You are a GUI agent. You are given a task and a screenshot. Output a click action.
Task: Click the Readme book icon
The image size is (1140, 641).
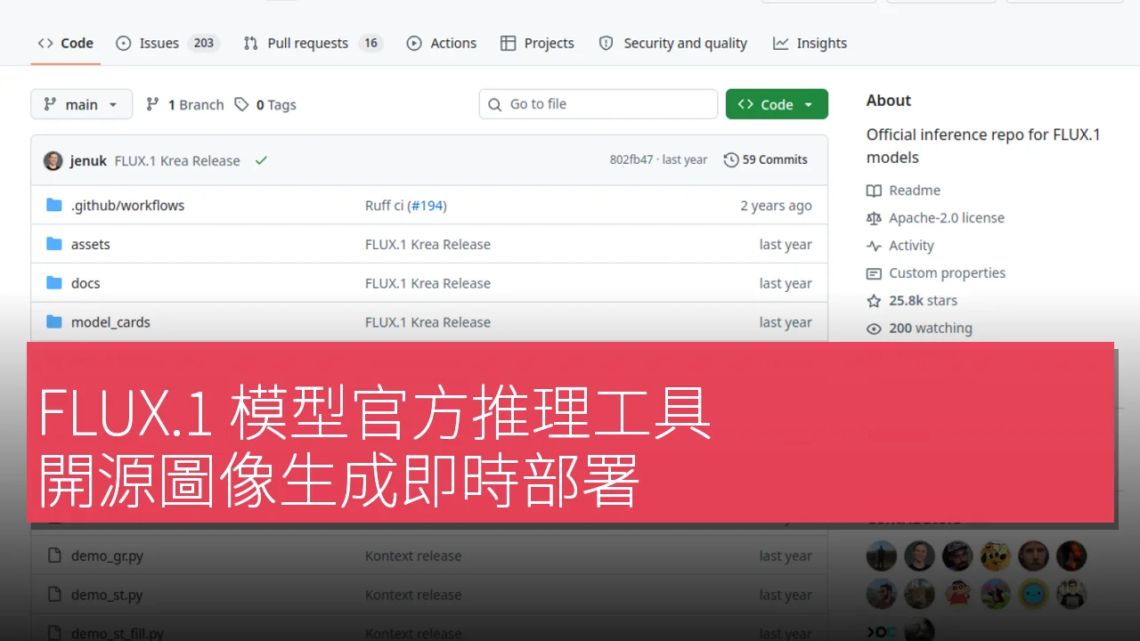point(874,191)
